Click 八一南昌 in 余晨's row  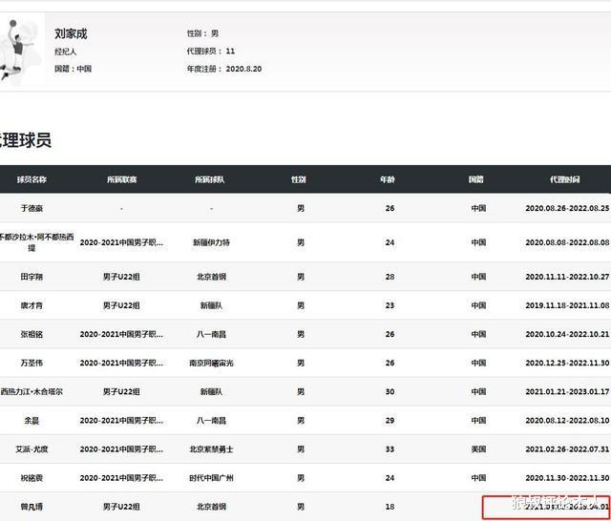click(x=211, y=421)
